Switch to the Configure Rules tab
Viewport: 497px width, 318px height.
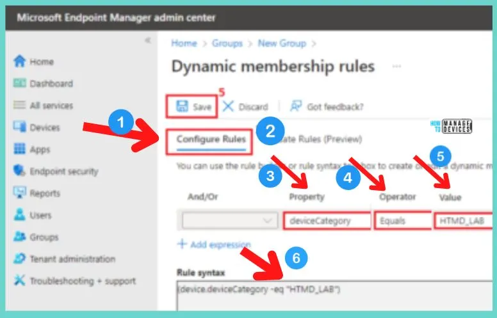click(211, 139)
